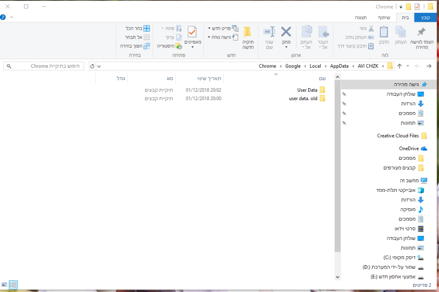Click the sidebar scrollbar up arrow

pos(337,77)
